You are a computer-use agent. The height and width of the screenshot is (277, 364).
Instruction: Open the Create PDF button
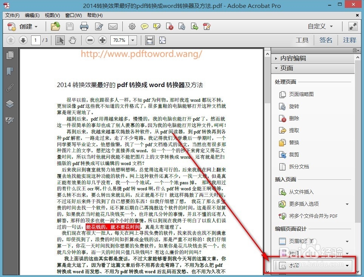(x=22, y=26)
